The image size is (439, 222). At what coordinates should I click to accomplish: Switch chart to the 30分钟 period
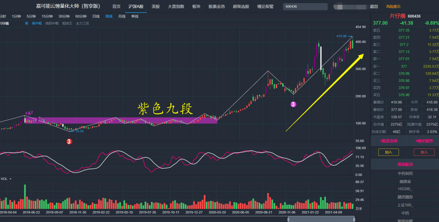64,16
